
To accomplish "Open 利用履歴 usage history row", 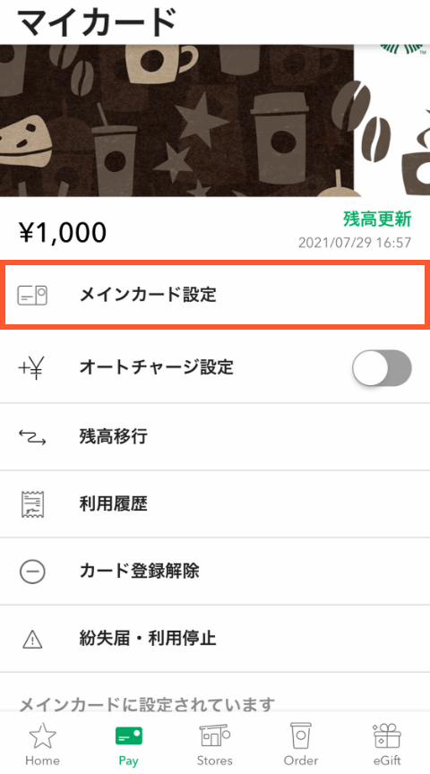I will tap(215, 504).
